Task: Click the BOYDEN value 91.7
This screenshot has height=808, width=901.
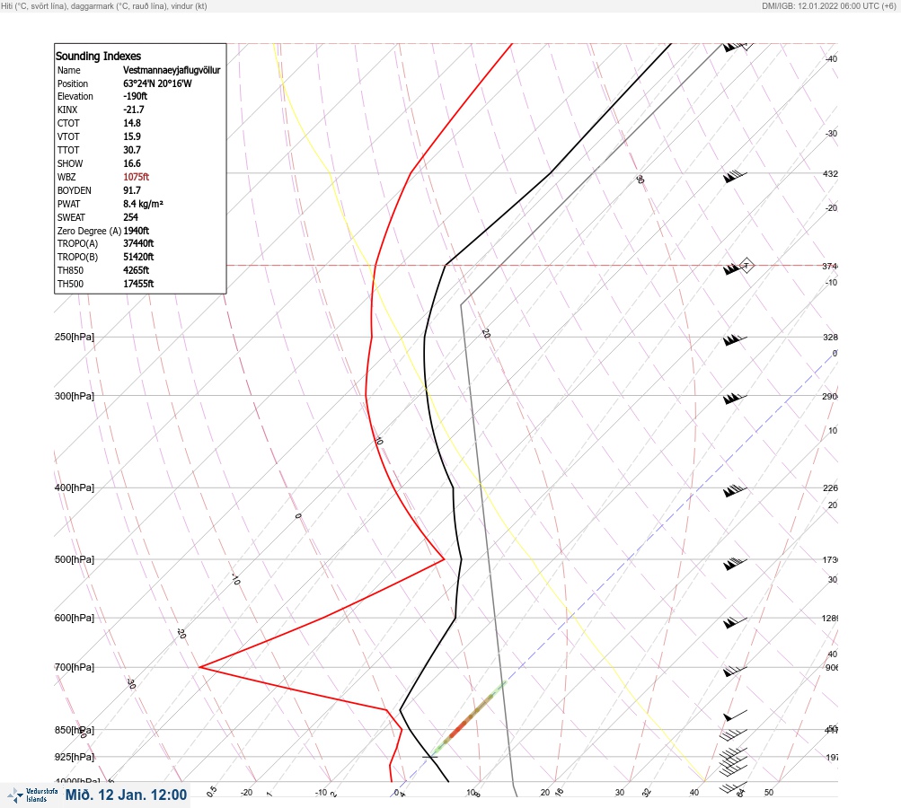Action: (x=131, y=190)
